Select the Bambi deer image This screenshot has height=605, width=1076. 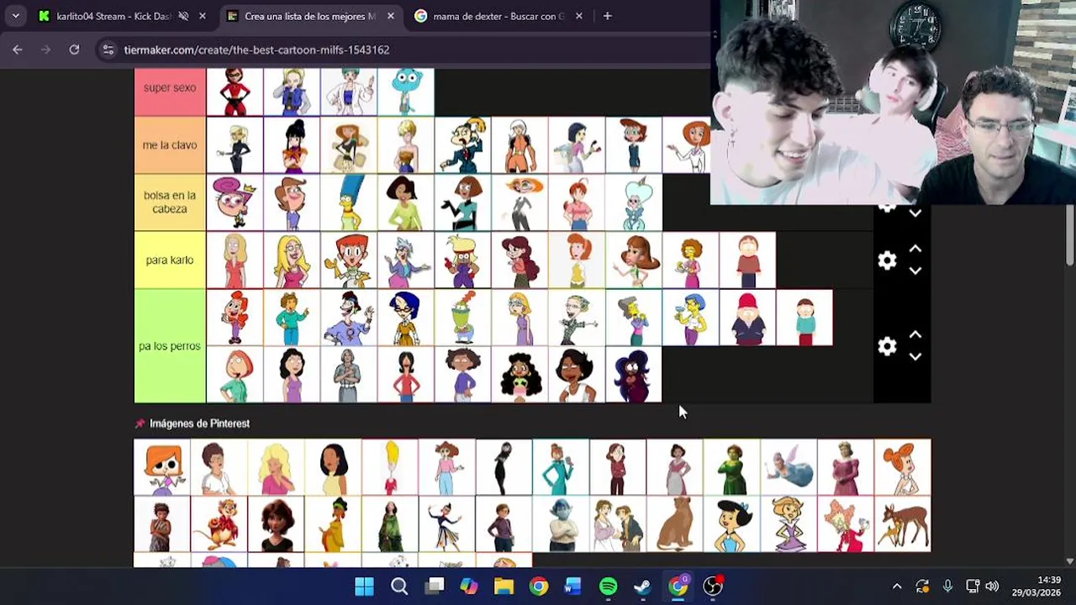903,524
